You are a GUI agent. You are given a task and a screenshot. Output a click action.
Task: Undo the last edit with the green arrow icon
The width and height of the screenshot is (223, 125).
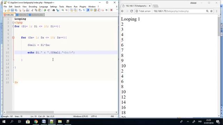click(x=45, y=10)
